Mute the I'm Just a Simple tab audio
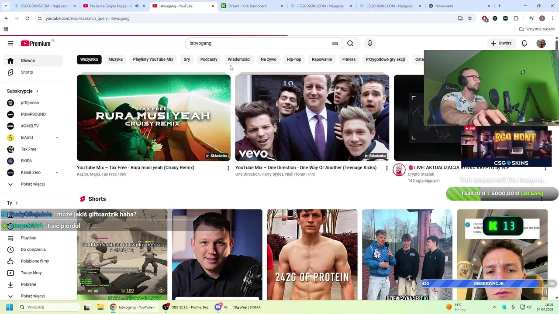The height and width of the screenshot is (314, 559). pyautogui.click(x=137, y=6)
